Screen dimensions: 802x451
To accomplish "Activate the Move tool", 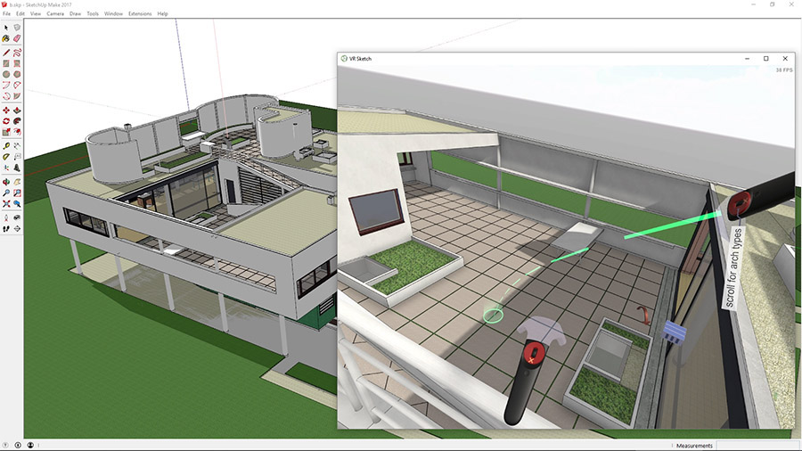I will click(x=6, y=111).
